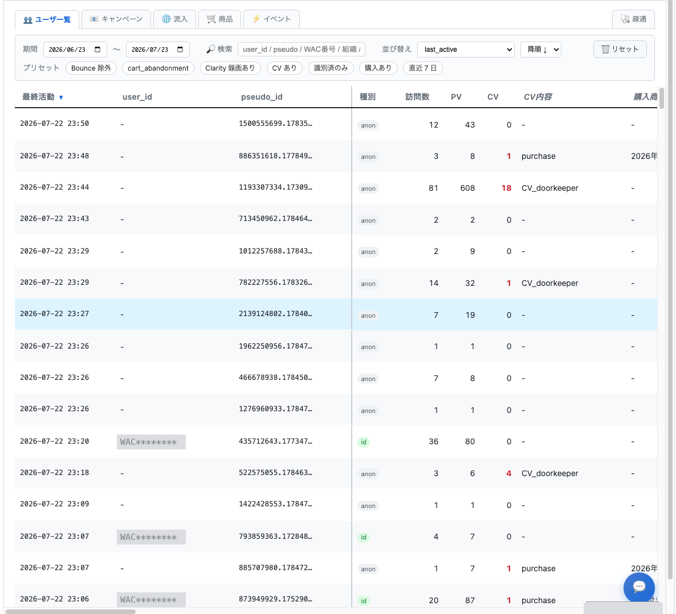Select pseudo_id 1193307334.17309…

[275, 187]
